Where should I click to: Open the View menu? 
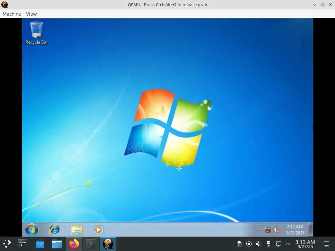31,14
